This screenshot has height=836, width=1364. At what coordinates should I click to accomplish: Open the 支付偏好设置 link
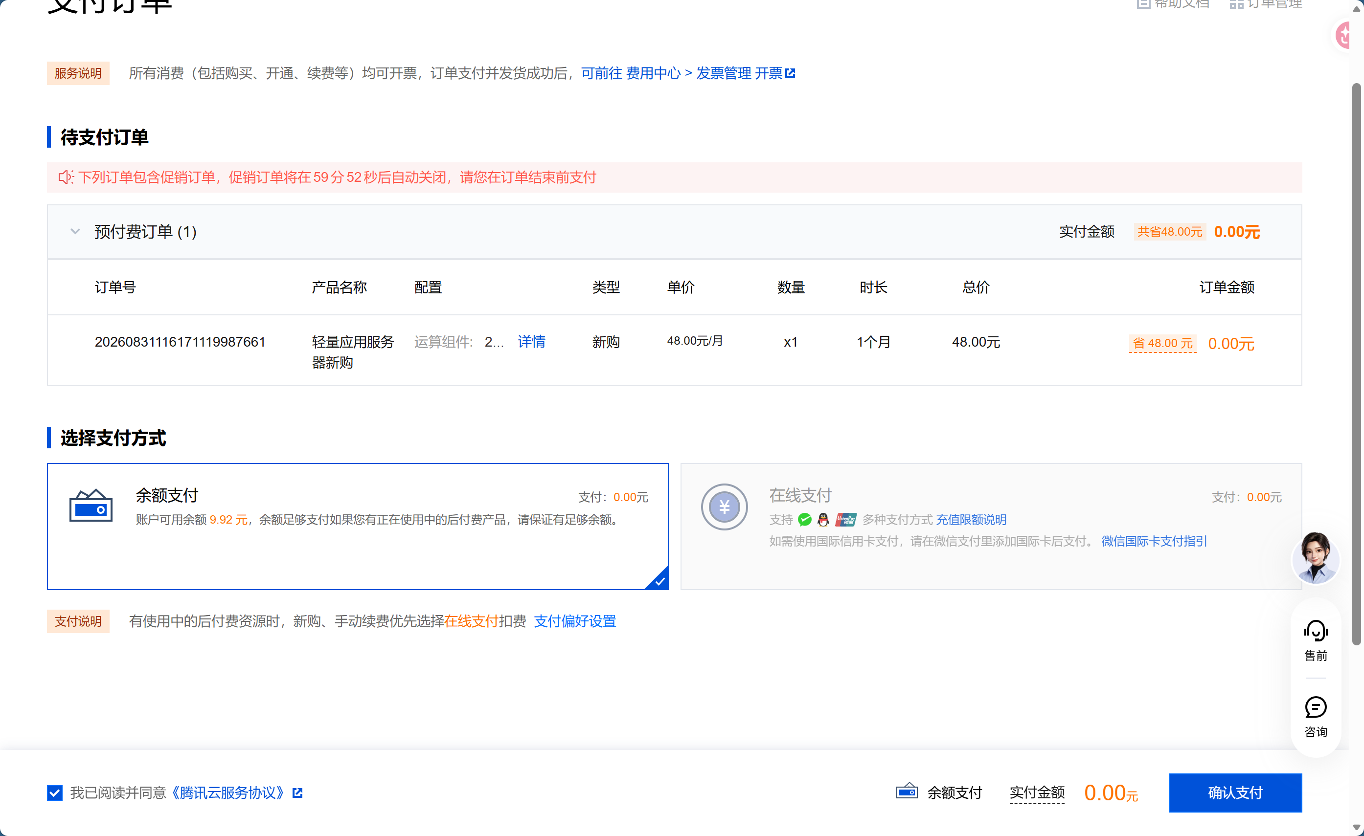(x=574, y=621)
